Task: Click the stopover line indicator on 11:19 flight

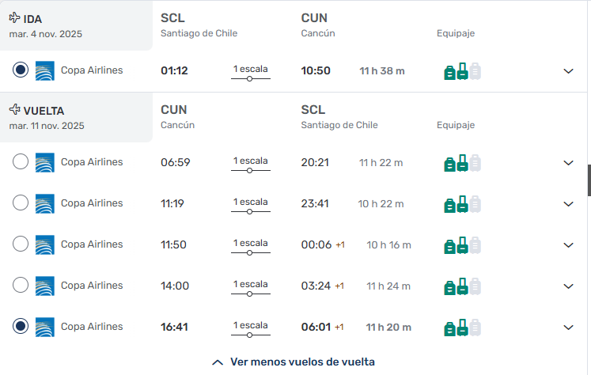Action: pyautogui.click(x=250, y=211)
